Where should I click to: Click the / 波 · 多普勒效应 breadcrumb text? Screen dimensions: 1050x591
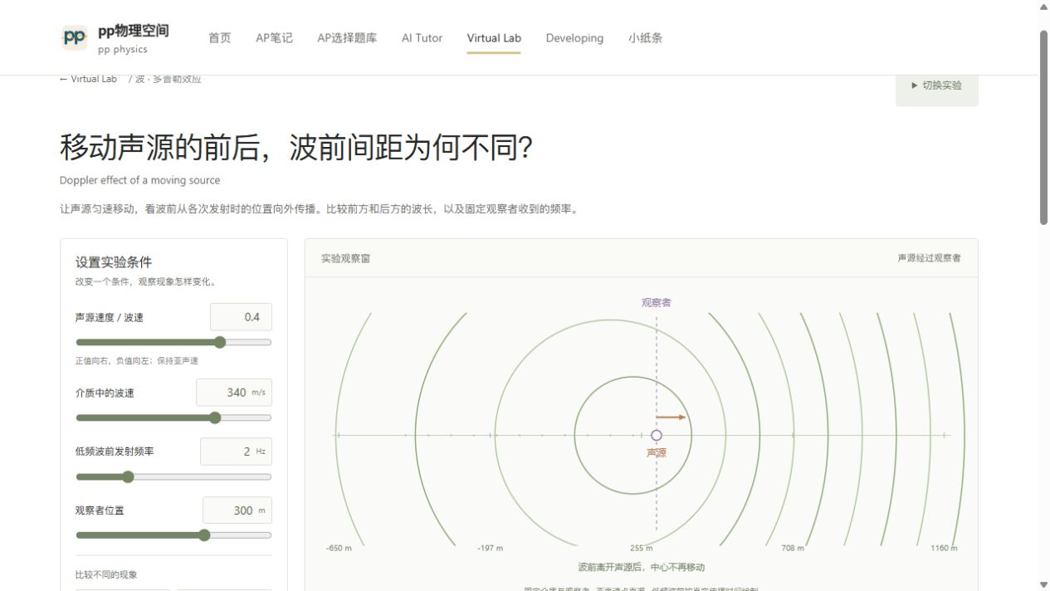click(x=165, y=79)
